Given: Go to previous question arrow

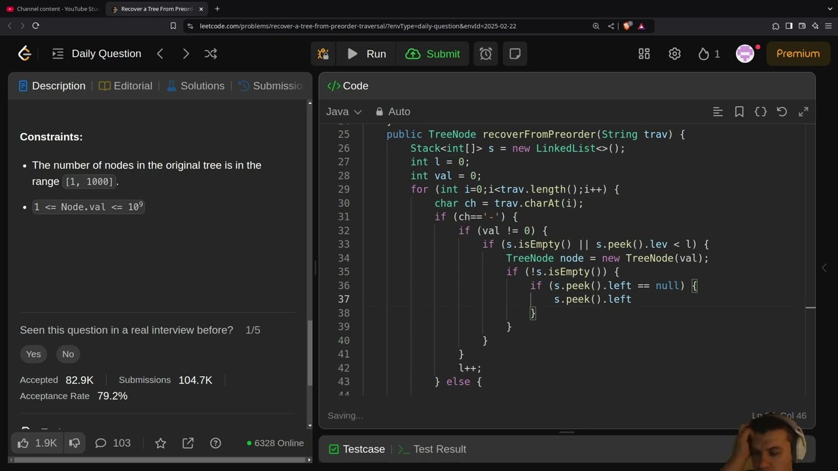Looking at the screenshot, I should click(x=160, y=54).
